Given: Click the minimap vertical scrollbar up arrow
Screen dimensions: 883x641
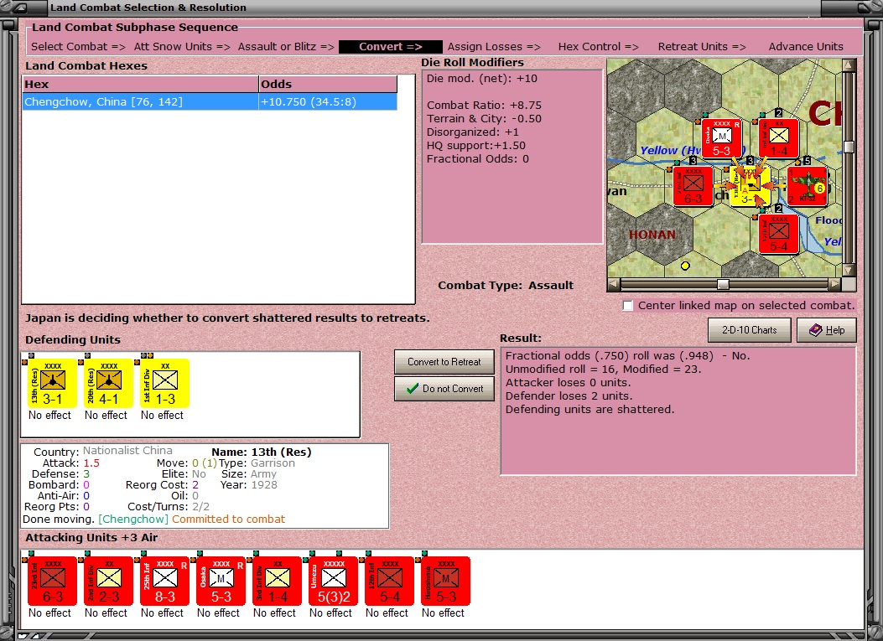Looking at the screenshot, I should coord(849,65).
